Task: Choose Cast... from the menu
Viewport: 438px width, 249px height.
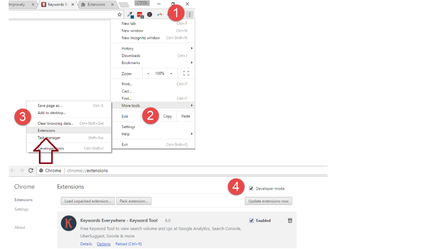Action: tap(153, 91)
